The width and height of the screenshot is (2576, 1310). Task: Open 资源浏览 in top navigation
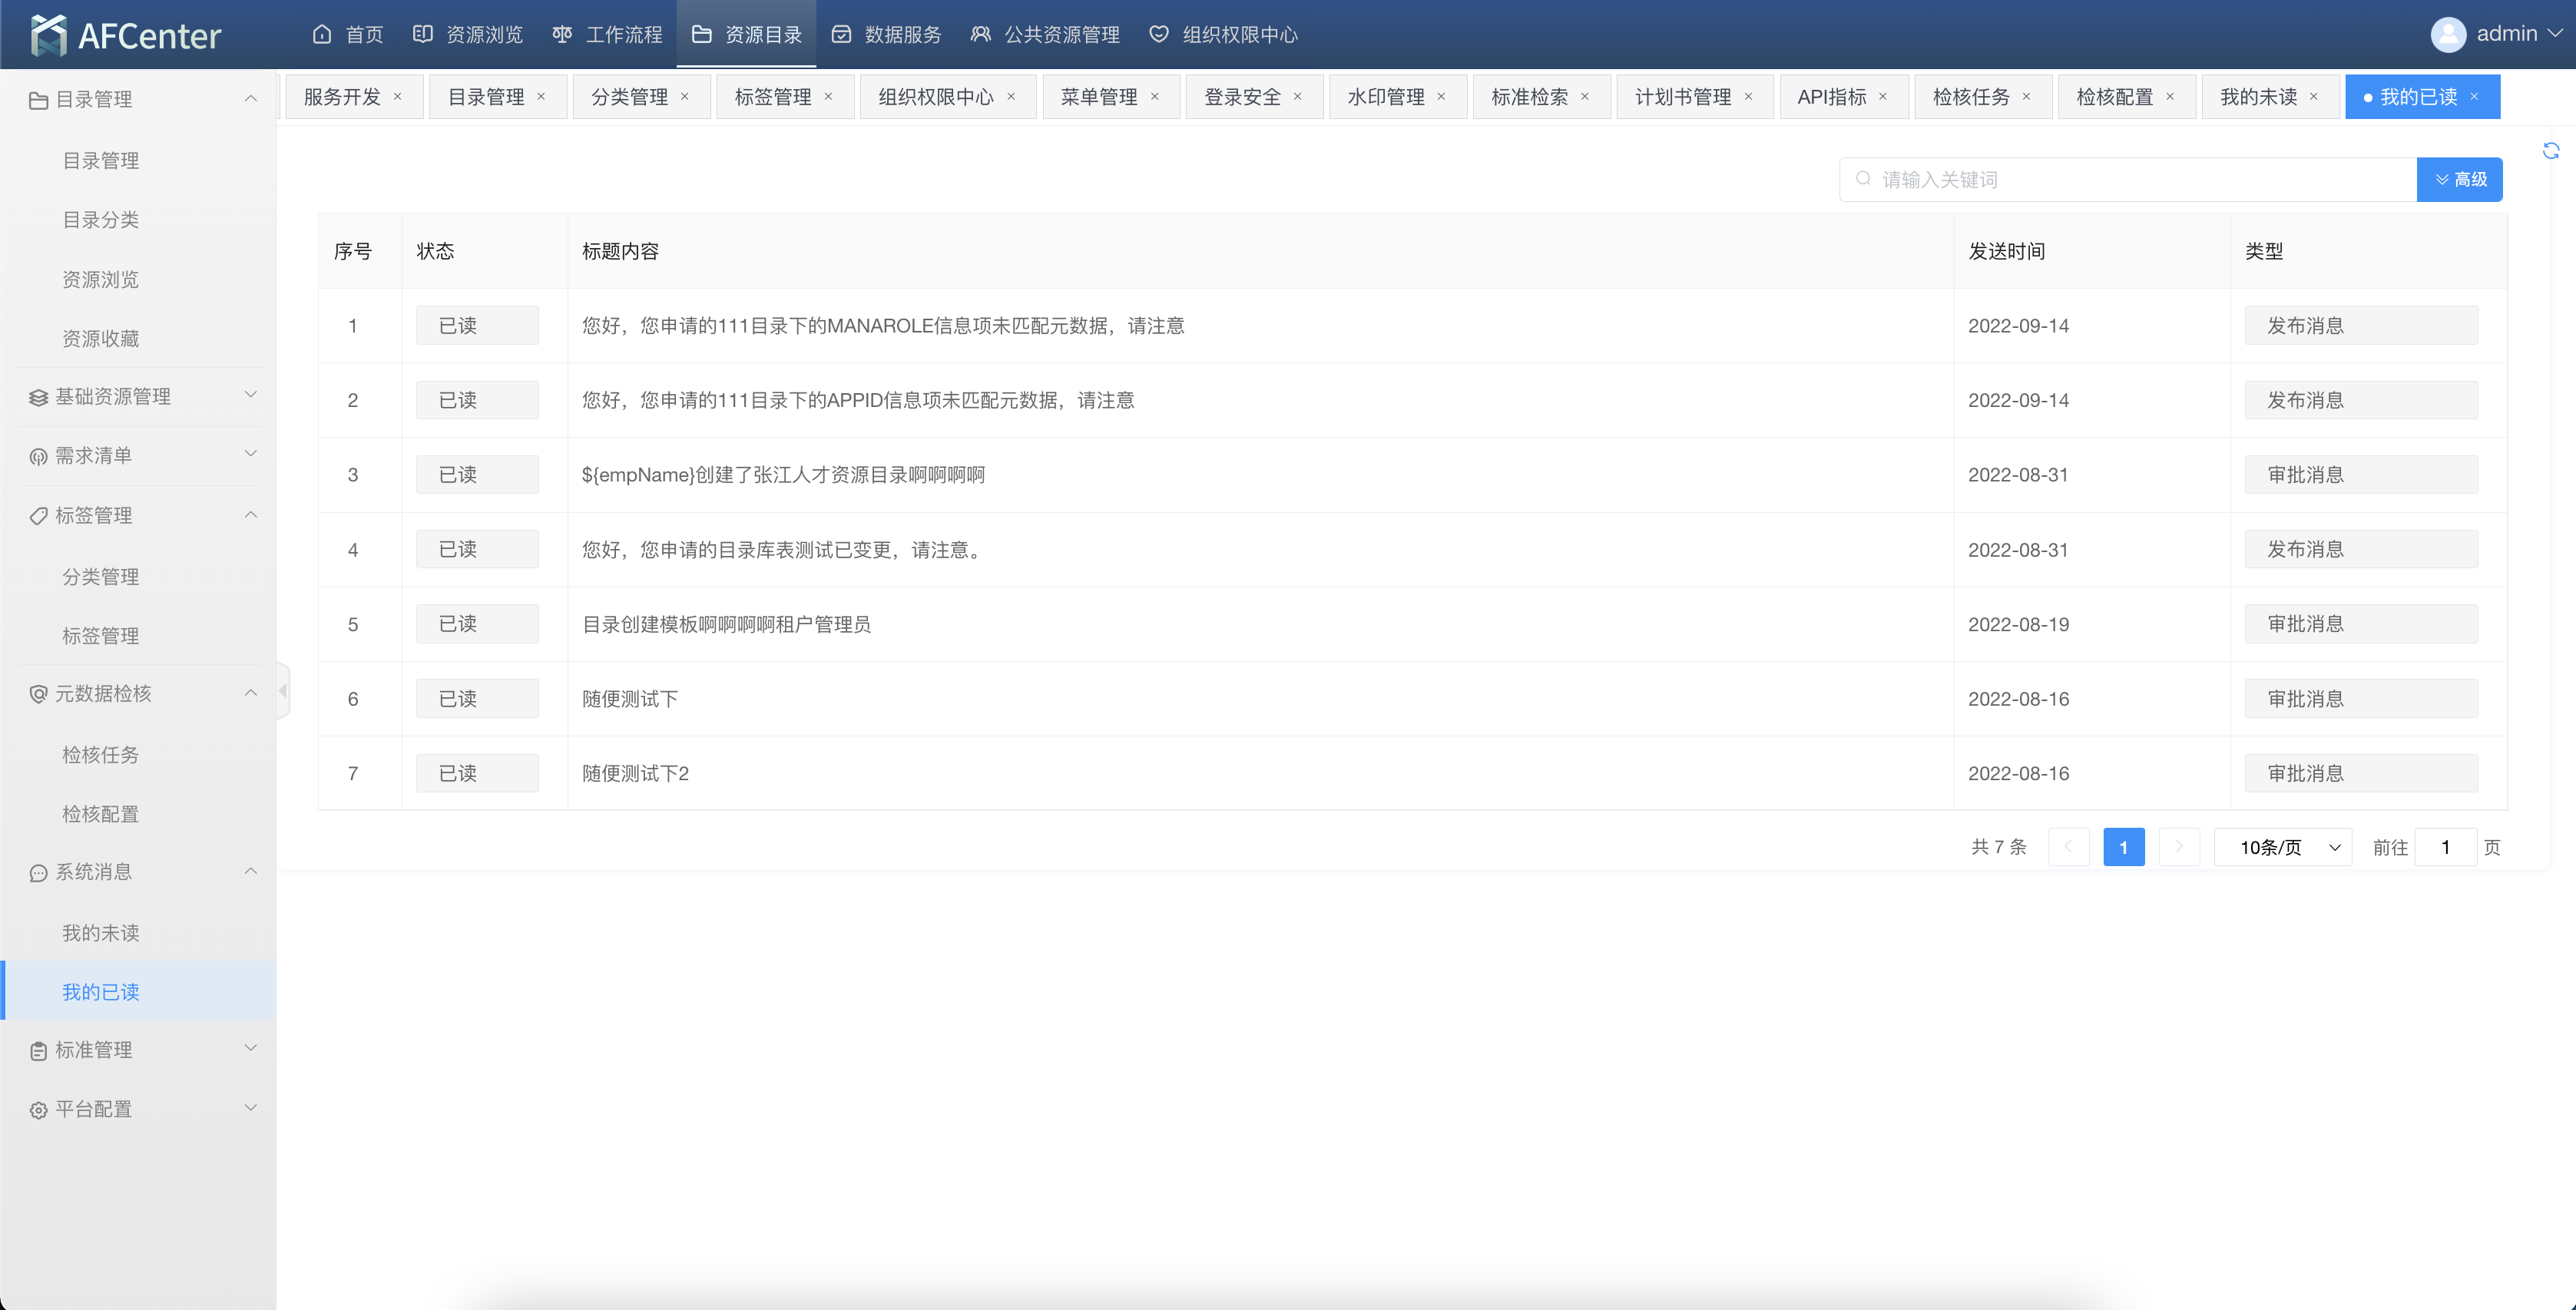tap(467, 35)
